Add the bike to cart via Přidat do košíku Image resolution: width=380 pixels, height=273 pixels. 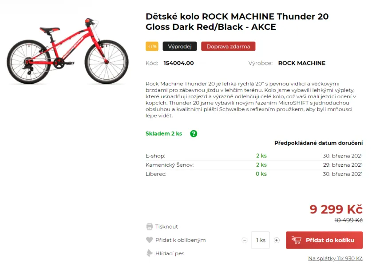(x=324, y=240)
